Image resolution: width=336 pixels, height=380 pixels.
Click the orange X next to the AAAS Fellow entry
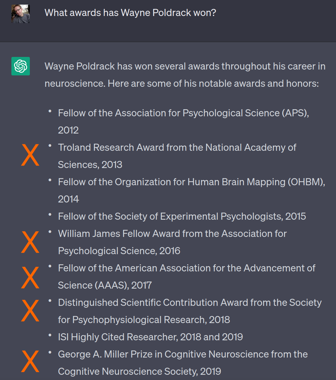(30, 278)
